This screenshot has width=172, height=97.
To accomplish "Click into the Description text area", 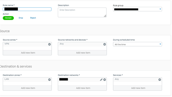I will click(82, 12).
